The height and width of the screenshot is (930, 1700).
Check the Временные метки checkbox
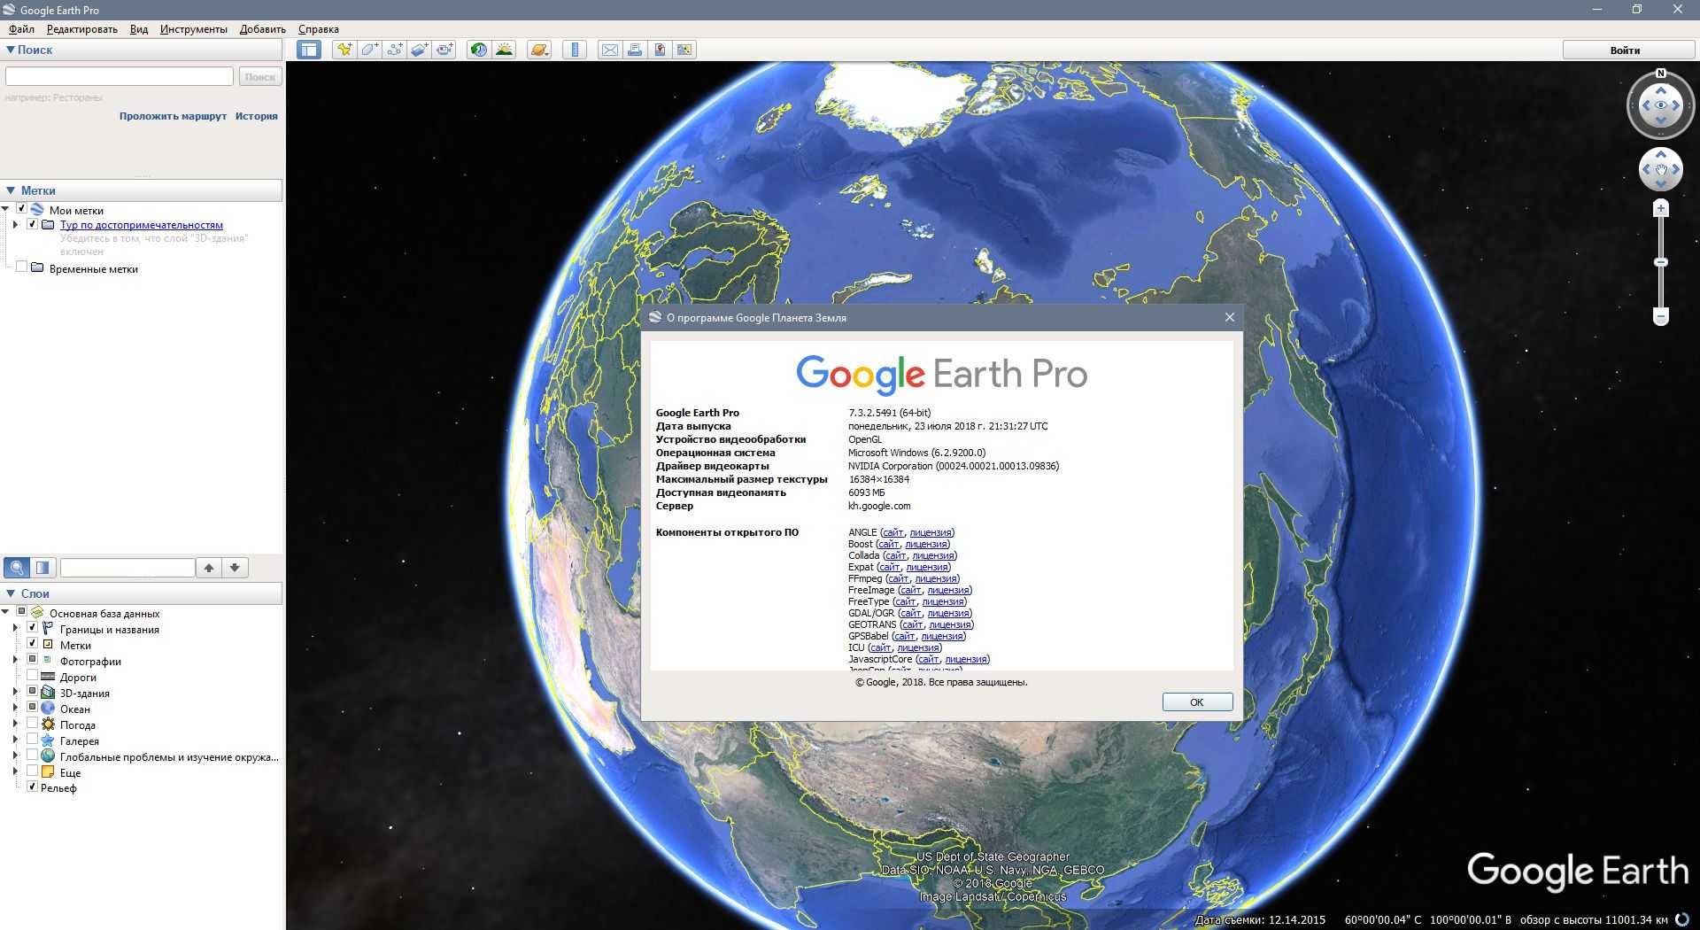tap(21, 267)
